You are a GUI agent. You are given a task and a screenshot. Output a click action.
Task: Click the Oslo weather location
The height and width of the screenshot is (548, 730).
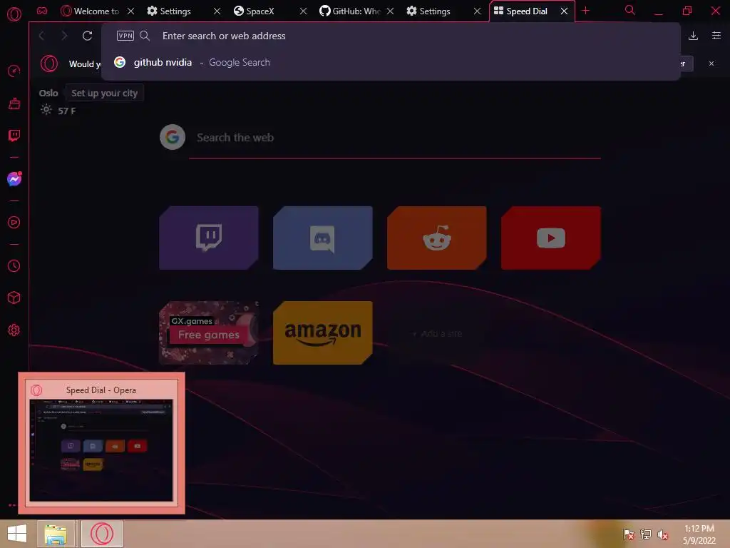point(48,93)
